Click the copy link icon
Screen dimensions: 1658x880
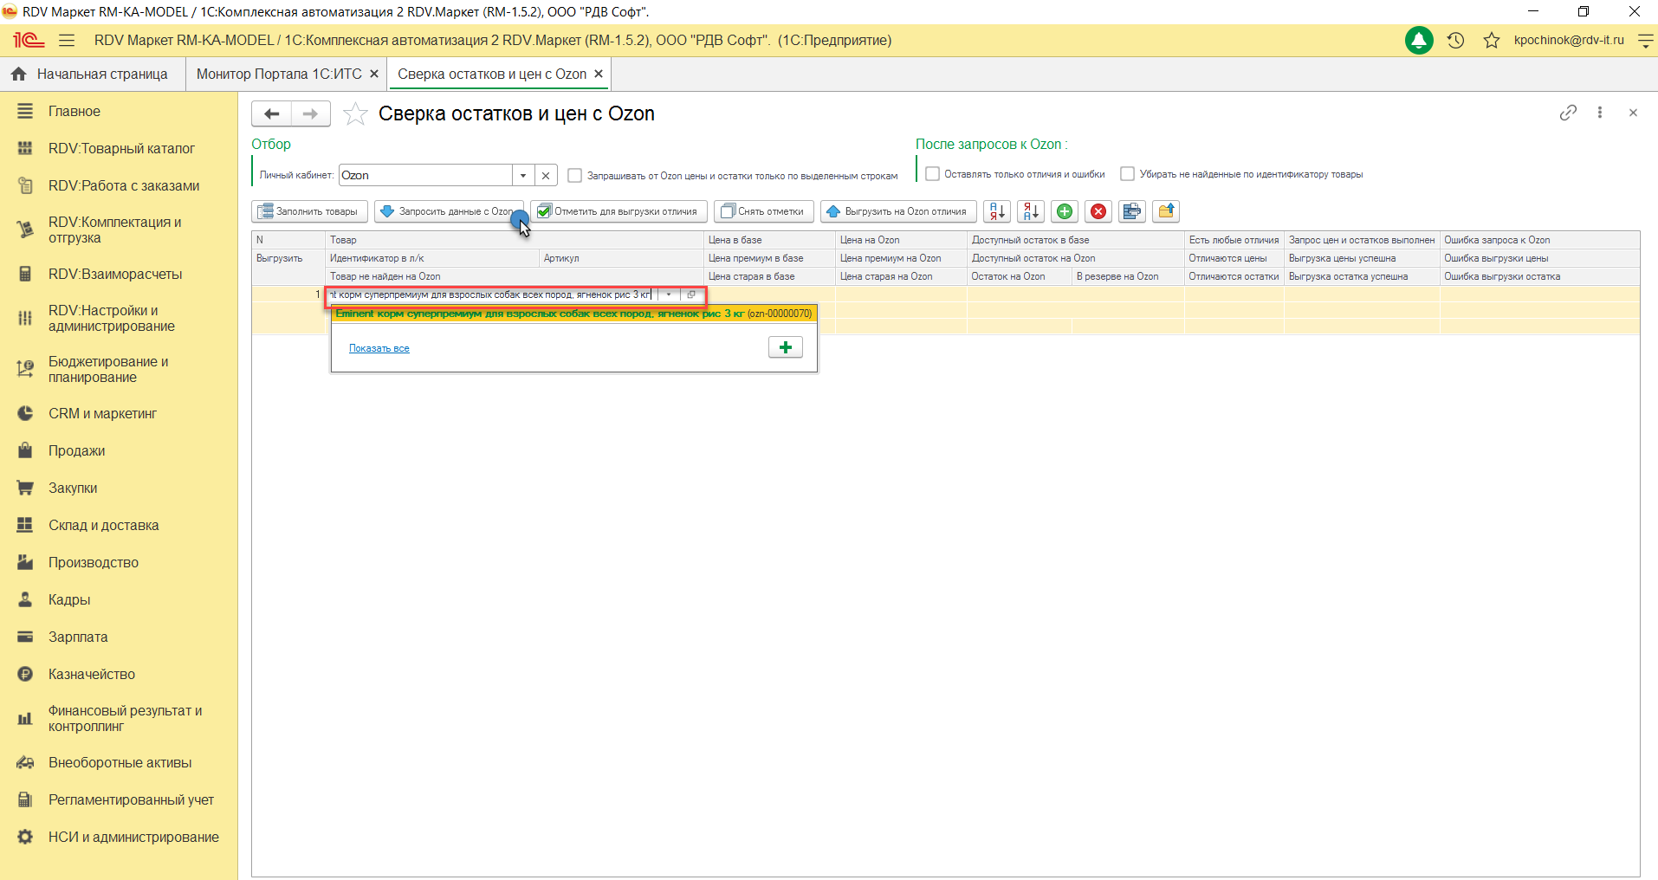(1568, 113)
